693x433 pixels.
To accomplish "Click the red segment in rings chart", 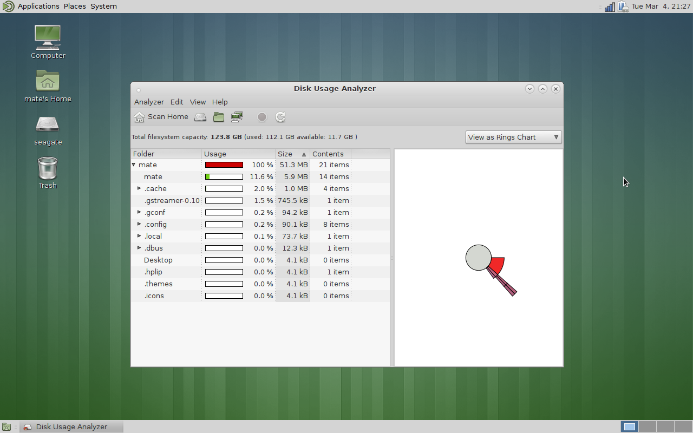I will click(498, 264).
